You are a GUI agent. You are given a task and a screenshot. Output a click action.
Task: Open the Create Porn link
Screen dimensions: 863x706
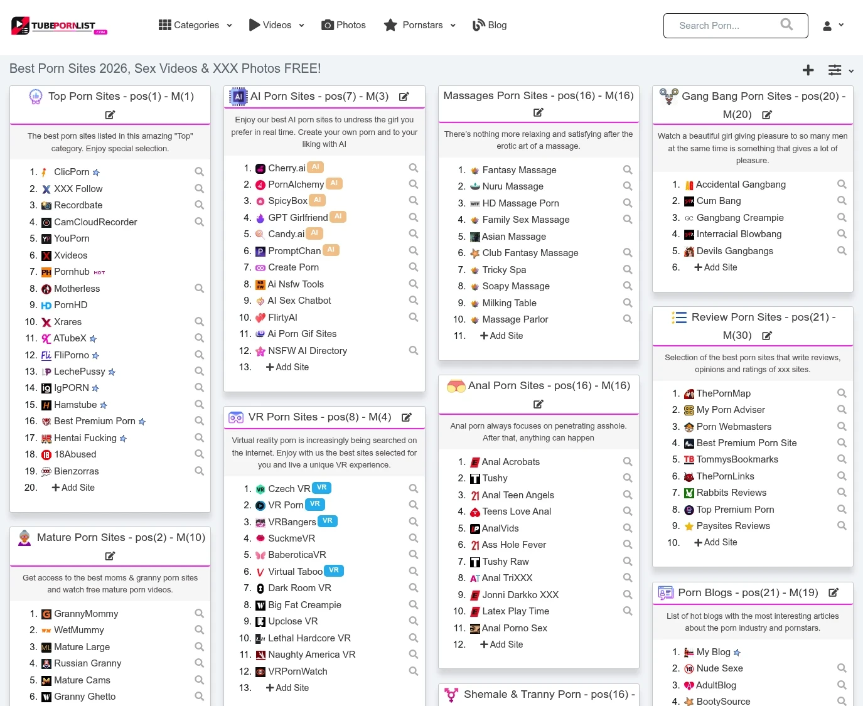(293, 267)
